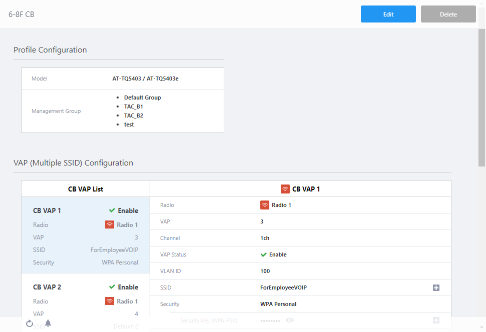
Task: Click the blue Edit button
Action: (388, 14)
